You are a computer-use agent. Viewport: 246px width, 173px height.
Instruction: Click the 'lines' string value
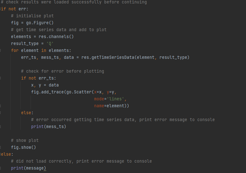tap(116, 99)
